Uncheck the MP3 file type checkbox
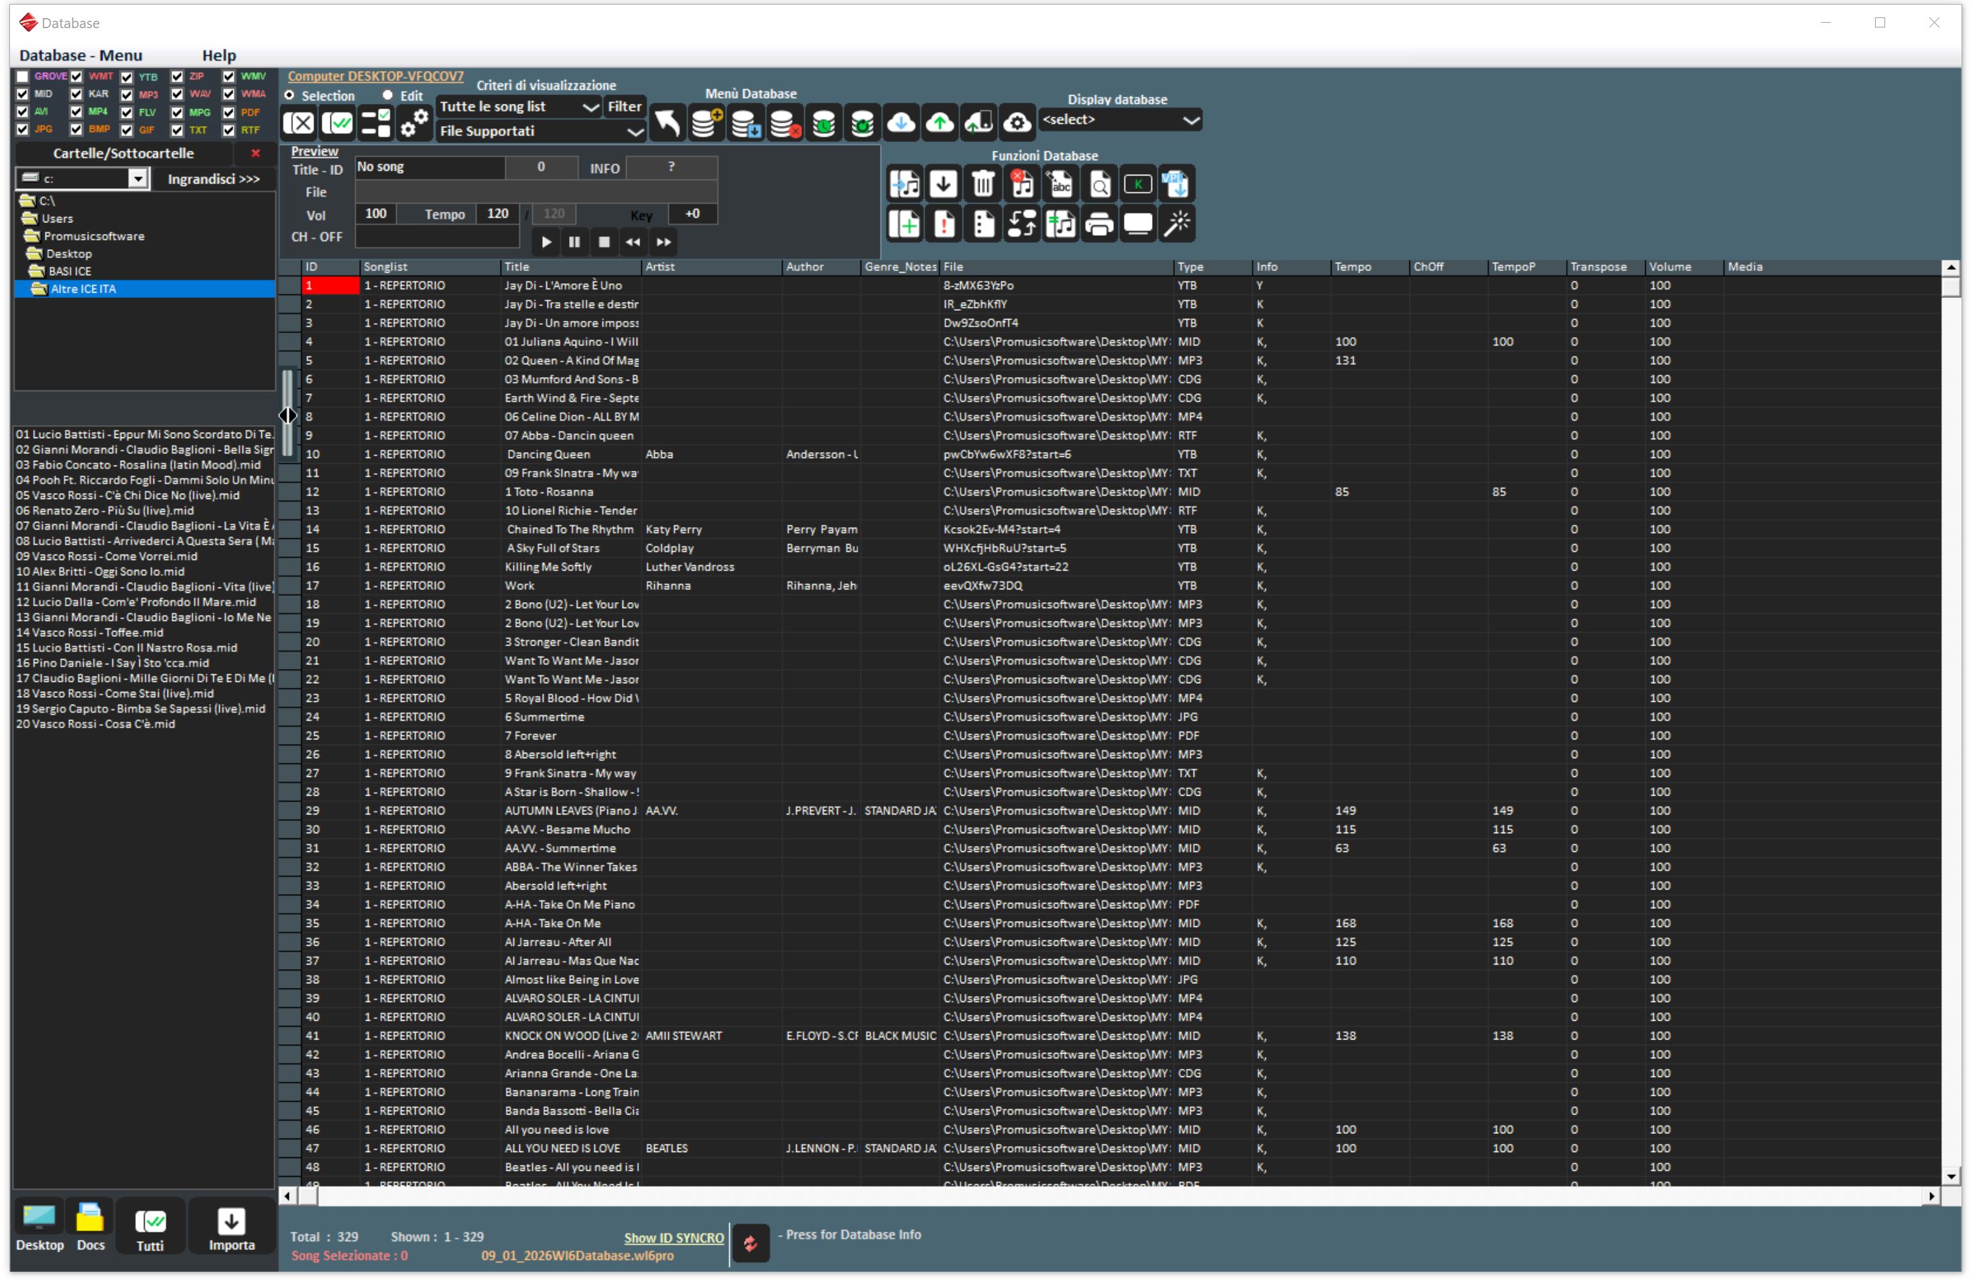1987x1286 pixels. (x=127, y=94)
